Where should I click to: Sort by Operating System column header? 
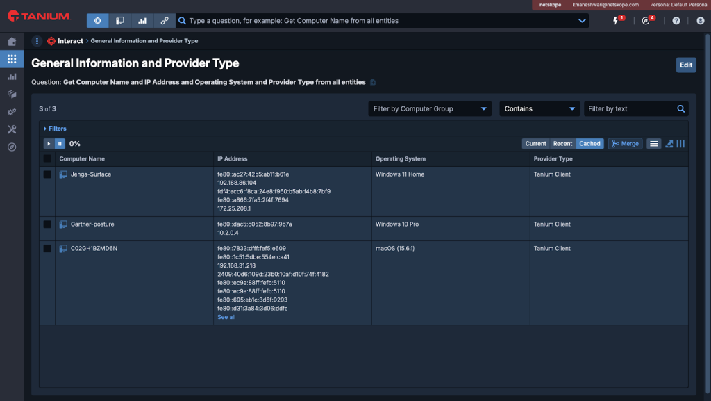401,158
